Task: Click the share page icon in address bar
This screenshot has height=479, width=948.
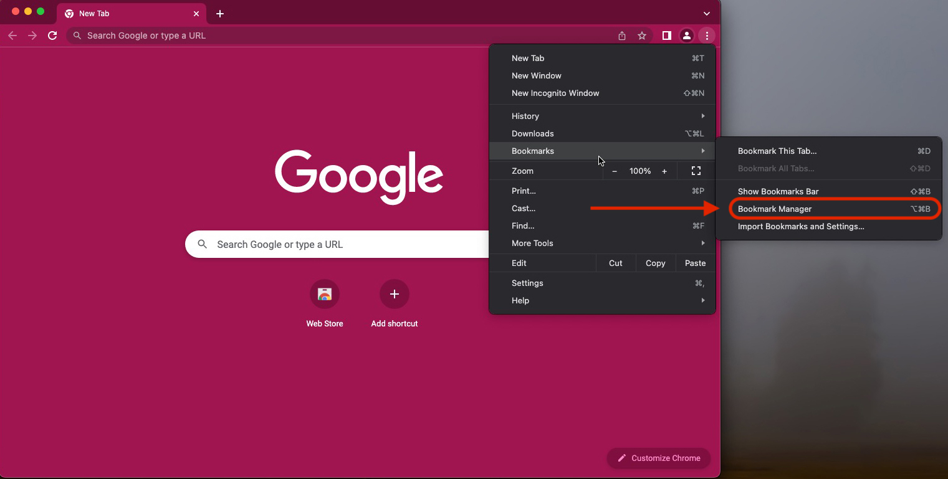Action: (x=621, y=36)
